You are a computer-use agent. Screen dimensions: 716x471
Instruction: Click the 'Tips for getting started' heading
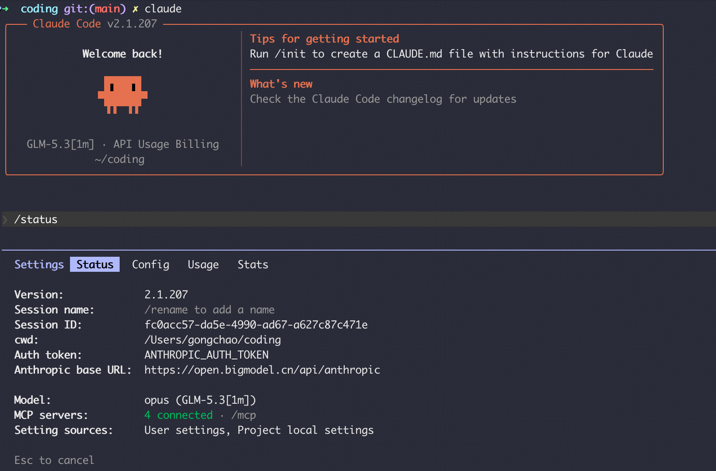point(325,39)
